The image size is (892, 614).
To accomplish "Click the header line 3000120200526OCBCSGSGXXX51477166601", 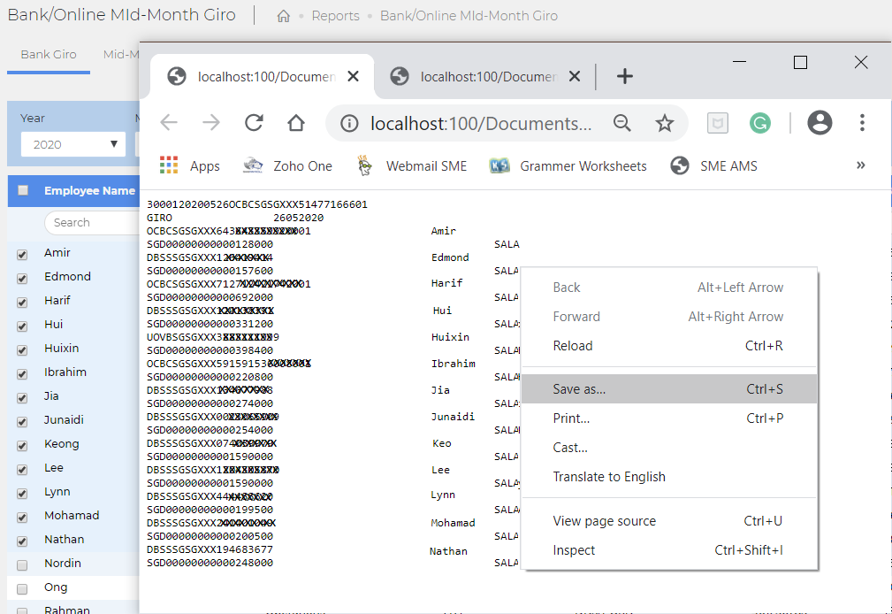I will [x=257, y=204].
